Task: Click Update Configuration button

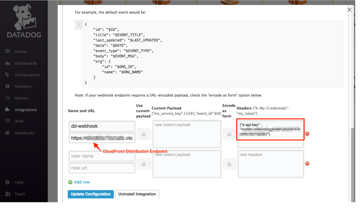Action: click(91, 194)
